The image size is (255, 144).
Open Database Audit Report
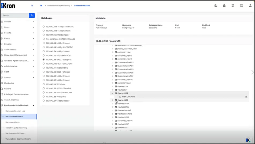pyautogui.click(x=16, y=134)
